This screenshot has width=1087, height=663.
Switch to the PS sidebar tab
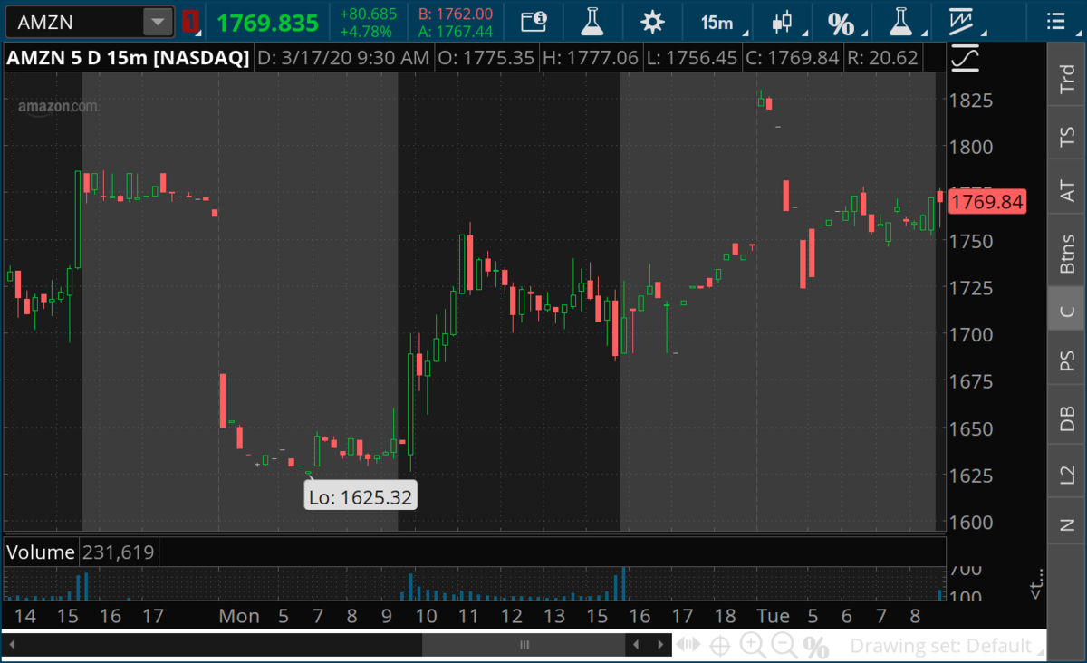(x=1067, y=361)
